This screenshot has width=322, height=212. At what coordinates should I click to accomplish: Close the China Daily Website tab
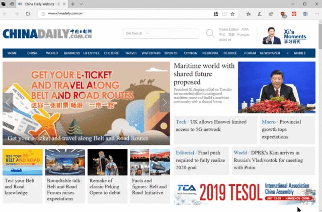pyautogui.click(x=64, y=4)
